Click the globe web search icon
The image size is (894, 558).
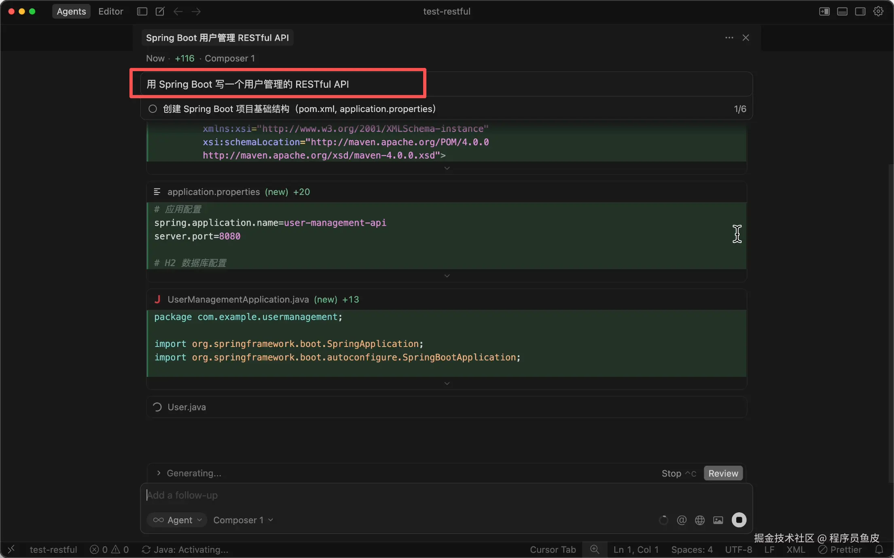pyautogui.click(x=700, y=520)
